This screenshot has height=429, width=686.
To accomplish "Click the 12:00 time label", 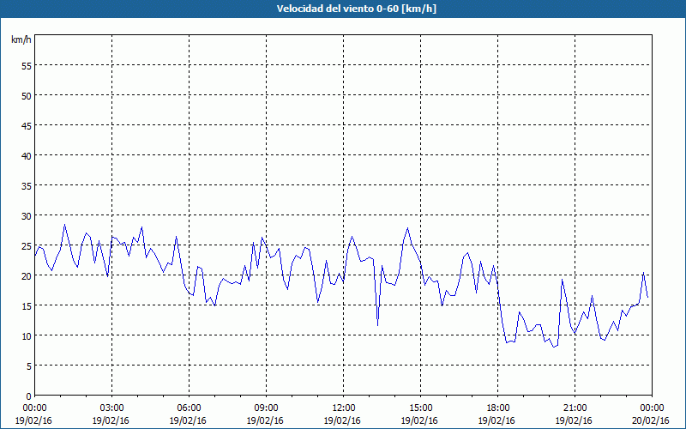I will (x=344, y=408).
